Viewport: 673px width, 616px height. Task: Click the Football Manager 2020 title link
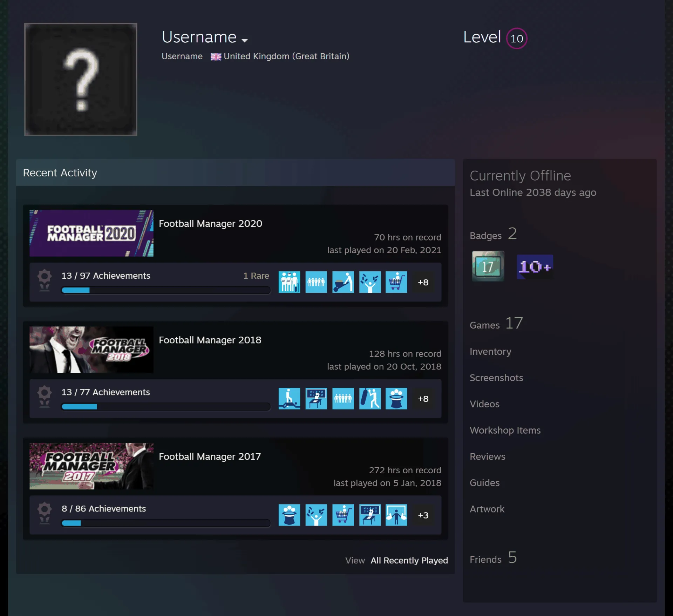click(210, 223)
